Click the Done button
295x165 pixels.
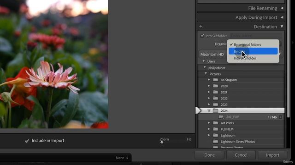(209, 155)
